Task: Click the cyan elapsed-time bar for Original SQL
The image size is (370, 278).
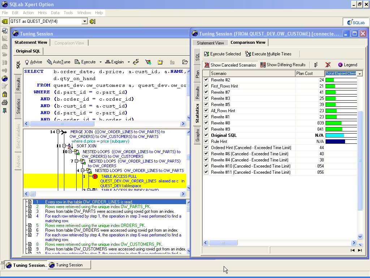Action: (x=335, y=135)
